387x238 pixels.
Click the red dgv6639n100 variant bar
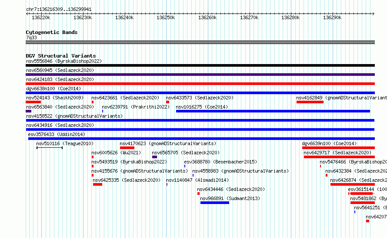point(338,148)
